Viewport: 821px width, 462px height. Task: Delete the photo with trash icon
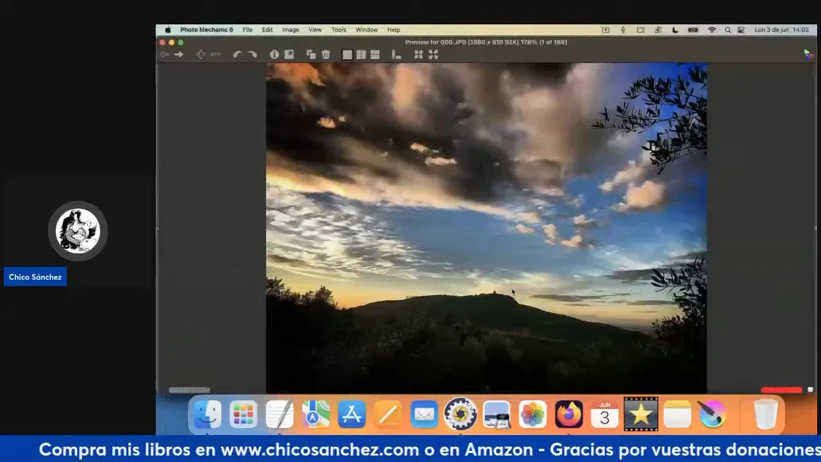326,55
